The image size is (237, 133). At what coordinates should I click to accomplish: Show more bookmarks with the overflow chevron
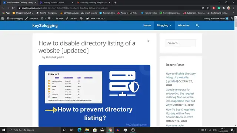[x=233, y=13]
